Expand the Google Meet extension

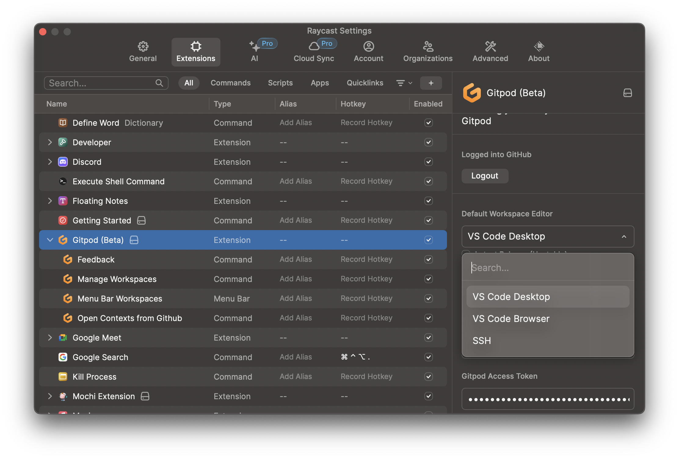(x=50, y=338)
